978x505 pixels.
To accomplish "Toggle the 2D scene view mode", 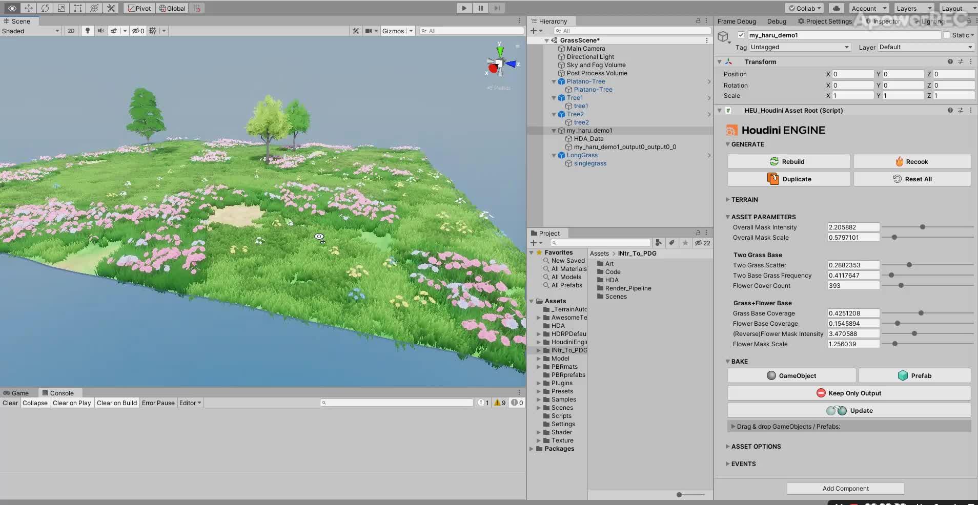I will coord(71,31).
